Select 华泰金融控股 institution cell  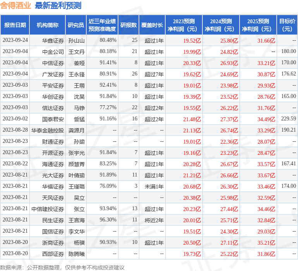pos(48,130)
